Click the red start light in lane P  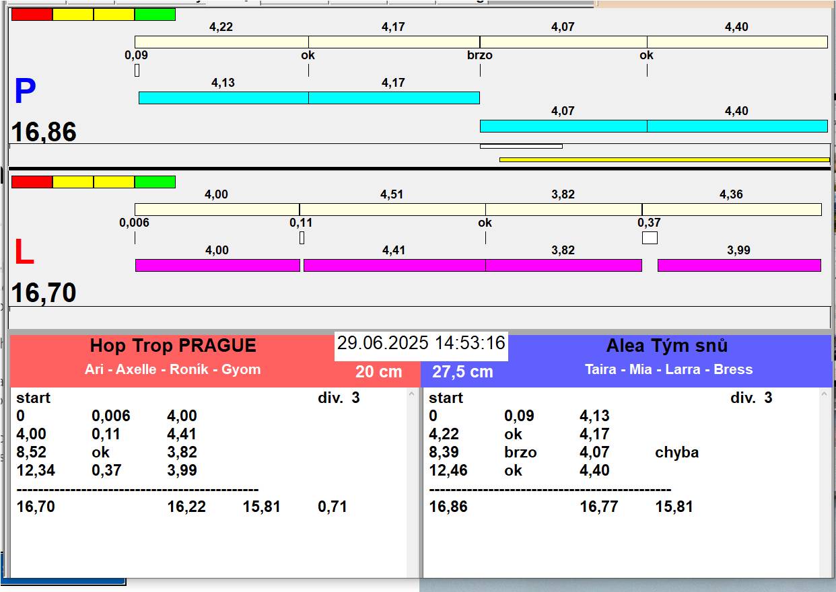32,14
